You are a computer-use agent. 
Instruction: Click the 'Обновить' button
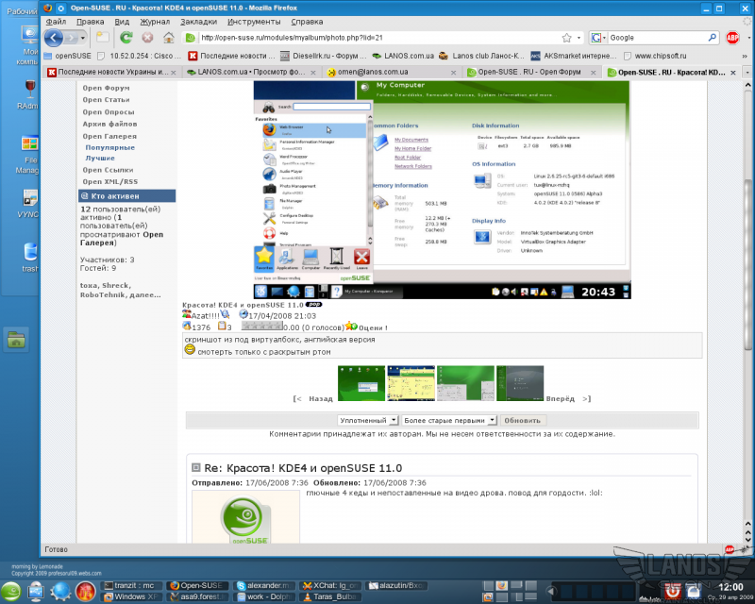523,420
